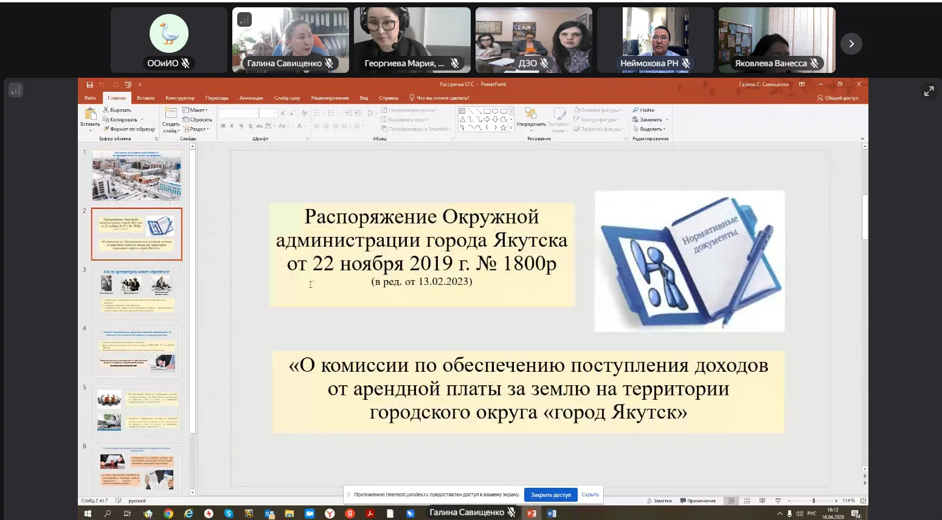Click the Paste (Вставить) clipboard icon
The width and height of the screenshot is (942, 520).
90,114
